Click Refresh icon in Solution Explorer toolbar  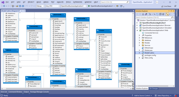coord(158,14)
